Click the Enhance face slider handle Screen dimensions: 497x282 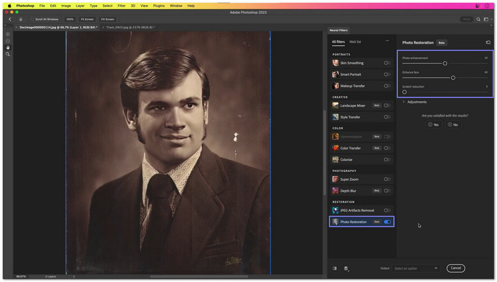[x=453, y=78]
